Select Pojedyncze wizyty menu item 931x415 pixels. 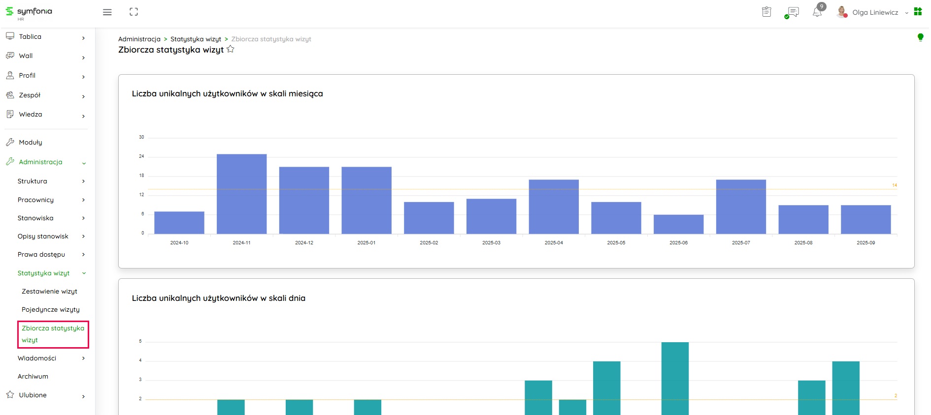(50, 310)
